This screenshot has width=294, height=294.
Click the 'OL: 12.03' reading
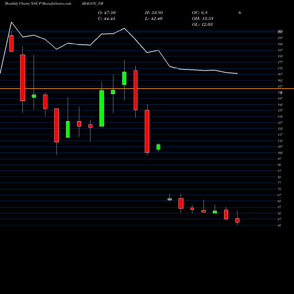pos(202,25)
